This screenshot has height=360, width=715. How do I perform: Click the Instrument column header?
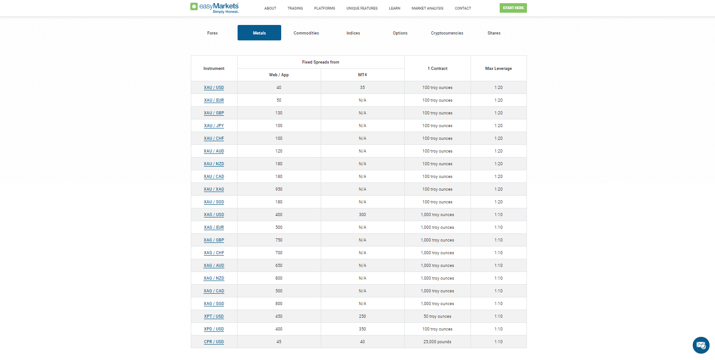(214, 69)
